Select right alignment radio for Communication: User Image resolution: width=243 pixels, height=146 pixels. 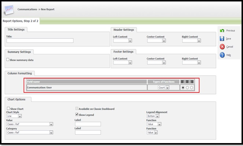(x=192, y=87)
